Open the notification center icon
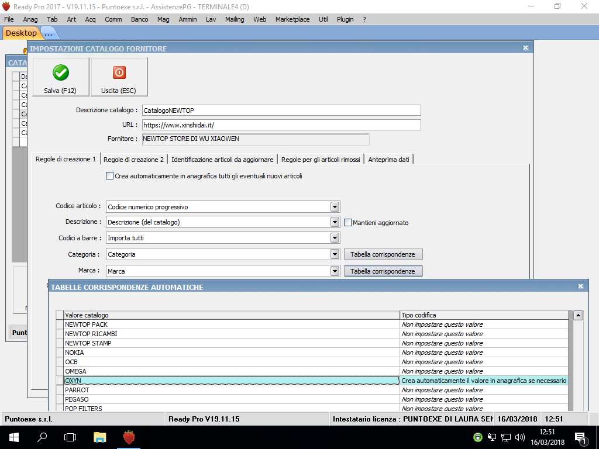This screenshot has width=599, height=449. [x=580, y=438]
